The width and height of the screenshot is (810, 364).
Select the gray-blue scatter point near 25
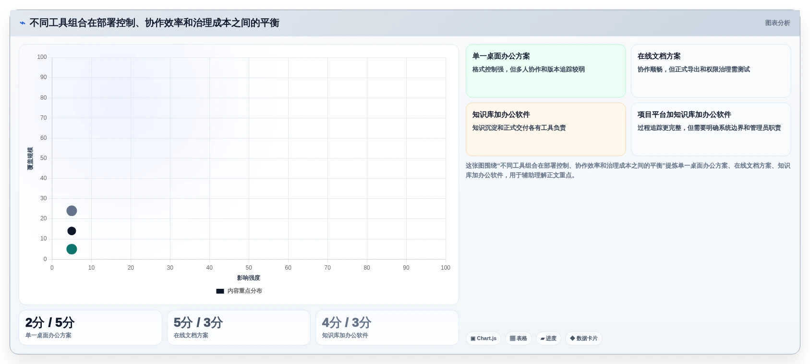click(x=72, y=211)
